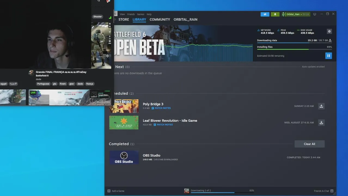This screenshot has height=196, width=348.
Task: Click the gta stream tag
Action: pyautogui.click(x=54, y=84)
